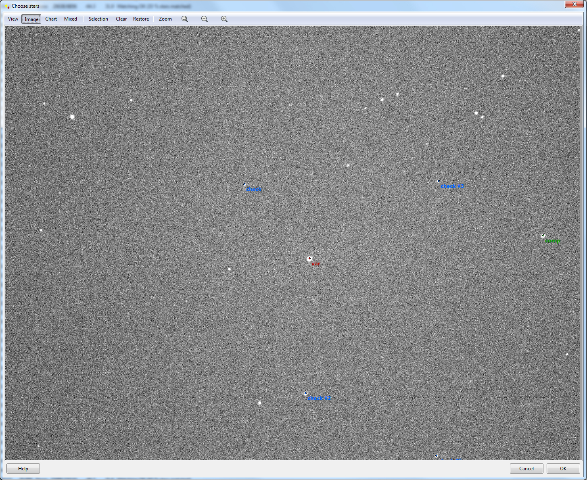Switch display to Chart mode

pos(51,19)
